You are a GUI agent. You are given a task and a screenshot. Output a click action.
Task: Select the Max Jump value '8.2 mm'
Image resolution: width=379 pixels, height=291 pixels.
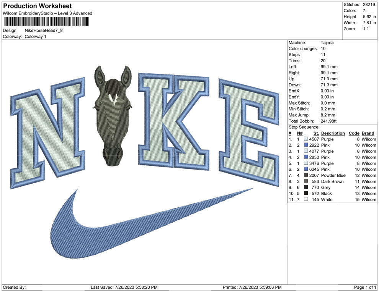328,115
